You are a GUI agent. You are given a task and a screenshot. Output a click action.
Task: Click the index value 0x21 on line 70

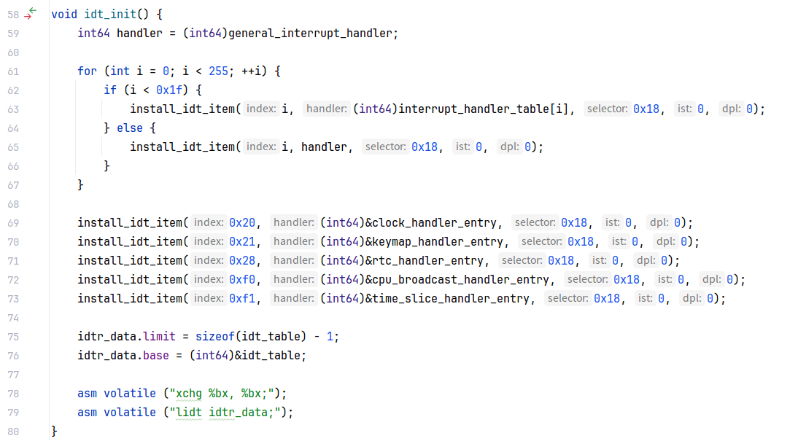tap(241, 241)
